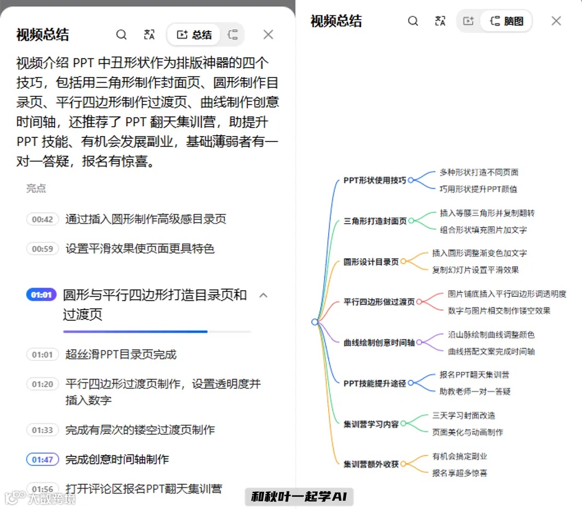Collapse the 平行四边形做过渡页 node toggle
The width and height of the screenshot is (582, 509).
tap(420, 302)
